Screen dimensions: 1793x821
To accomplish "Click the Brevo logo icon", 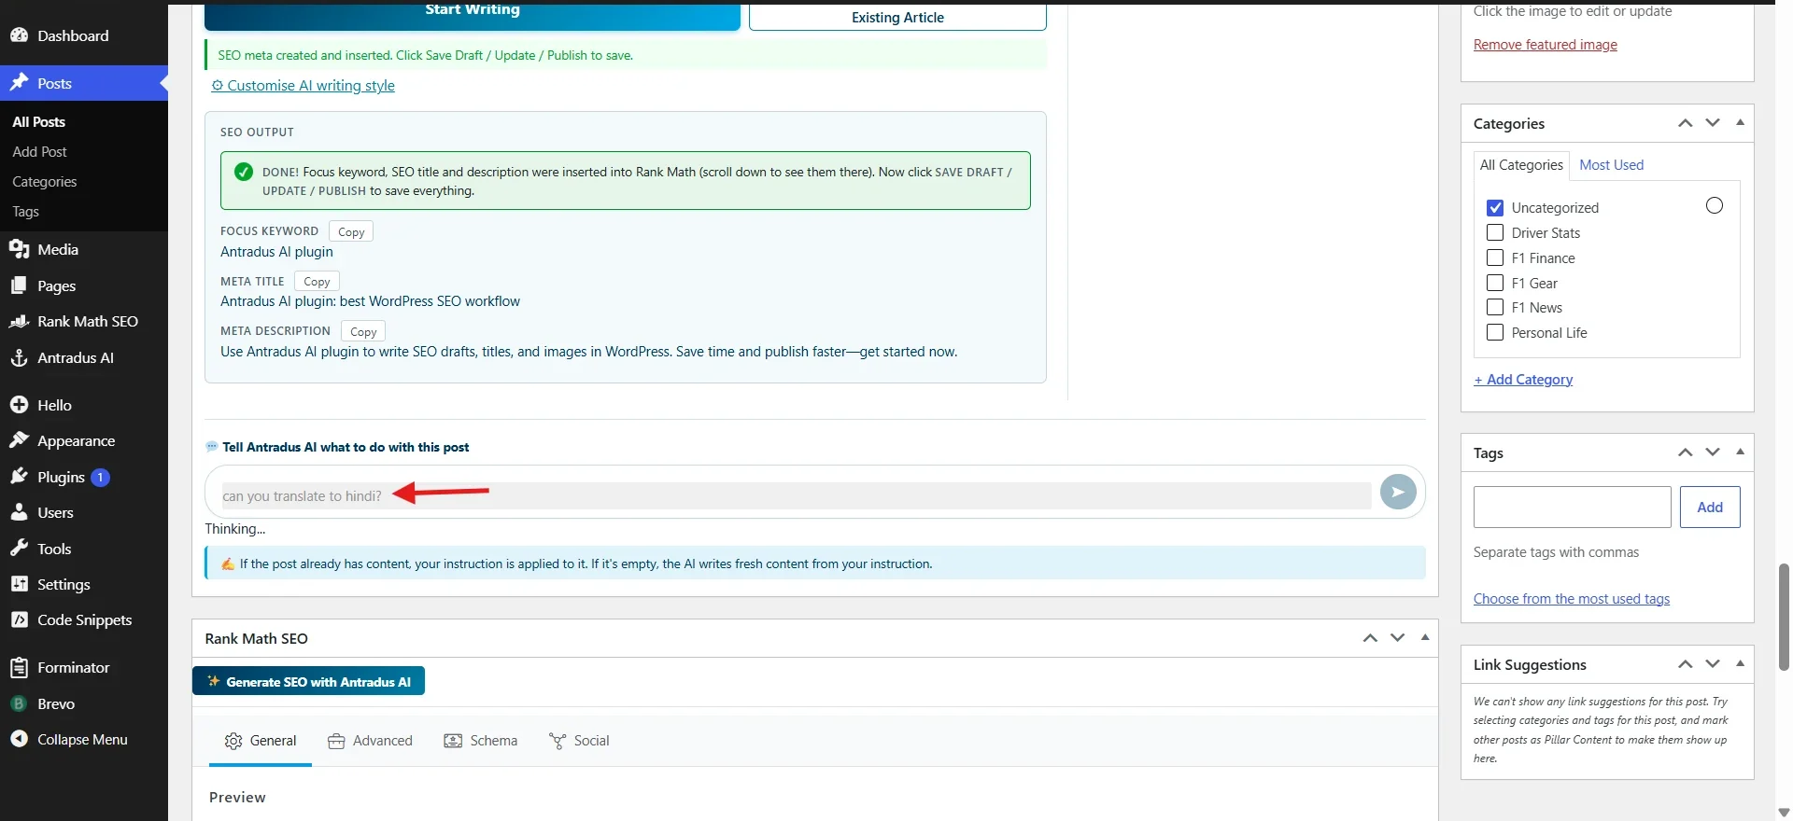I will [x=19, y=703].
